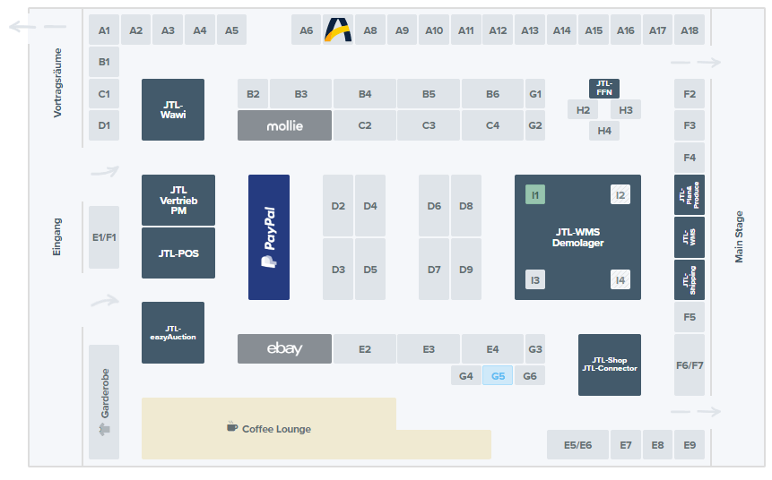Click booth D9
This screenshot has width=772, height=480.
465,269
